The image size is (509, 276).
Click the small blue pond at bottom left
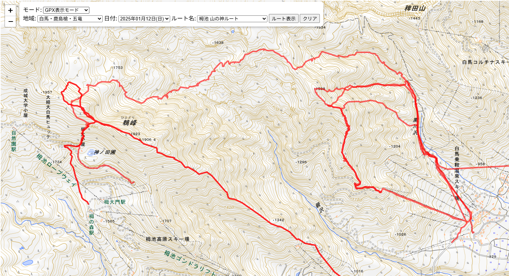coord(27,263)
